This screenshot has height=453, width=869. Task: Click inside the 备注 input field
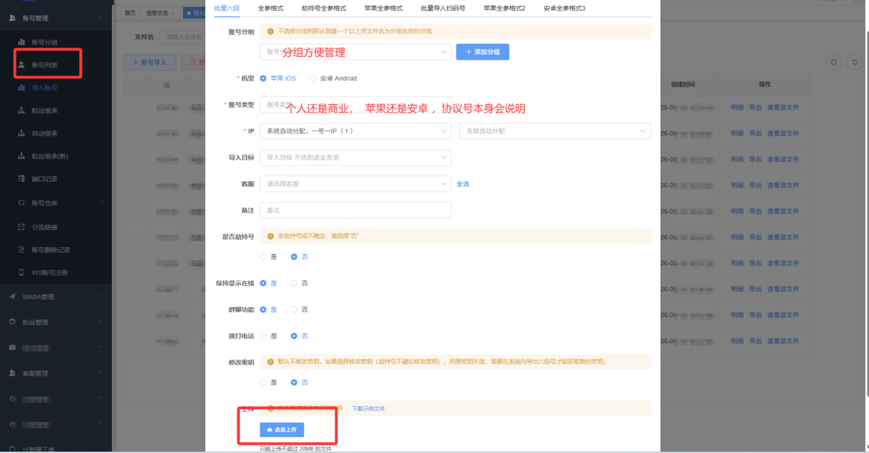click(x=355, y=210)
